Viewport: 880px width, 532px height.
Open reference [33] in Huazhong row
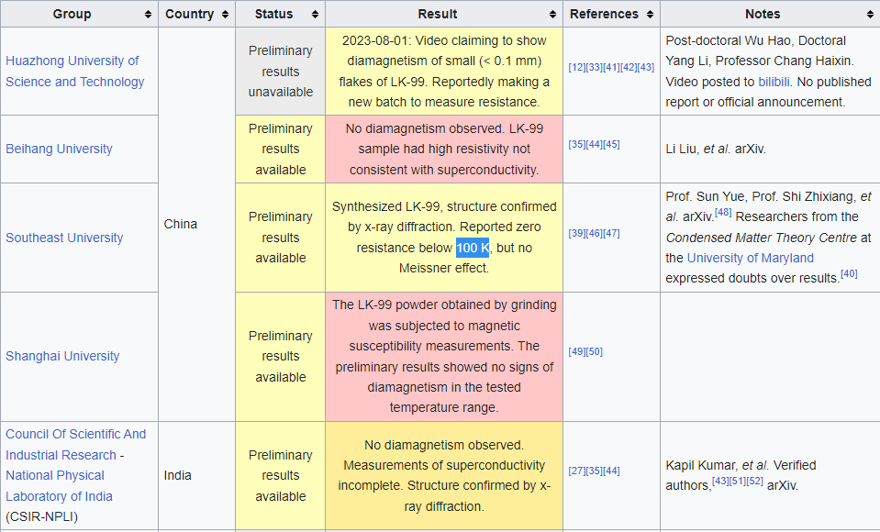point(594,67)
